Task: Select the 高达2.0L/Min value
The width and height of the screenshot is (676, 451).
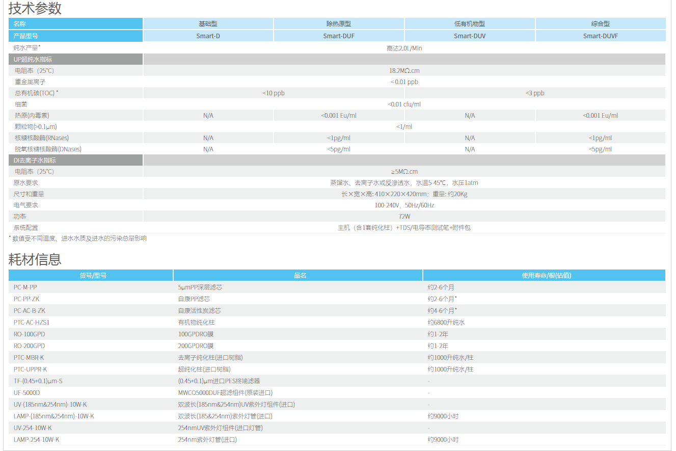Action: tap(404, 48)
